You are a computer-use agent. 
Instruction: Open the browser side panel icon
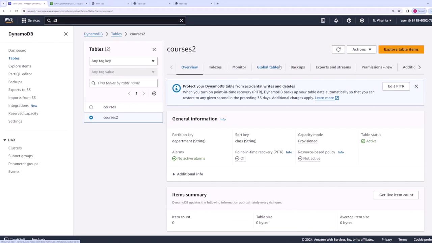pos(408,11)
